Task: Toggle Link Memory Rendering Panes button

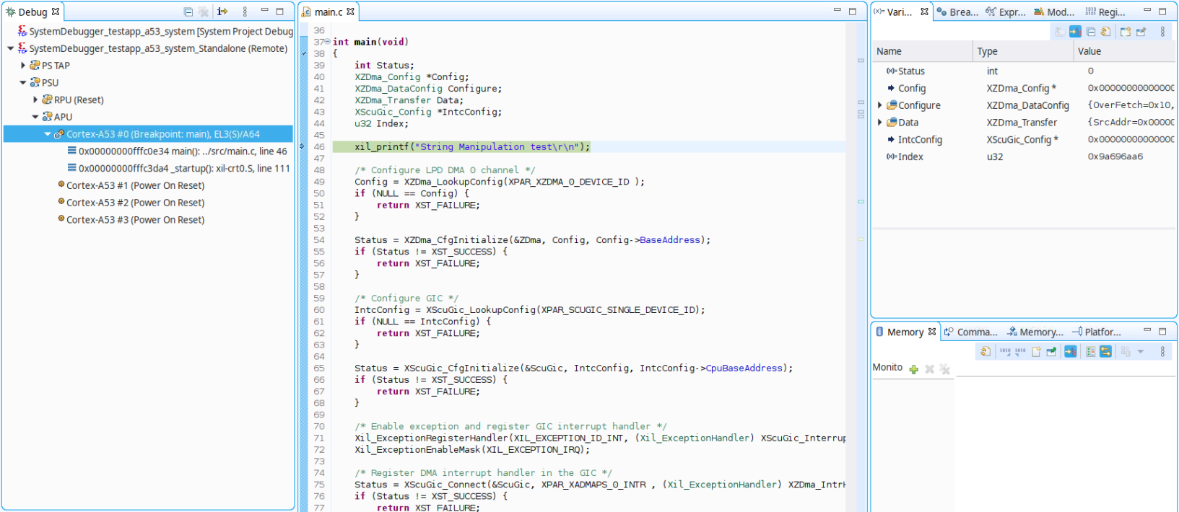Action: click(1105, 351)
